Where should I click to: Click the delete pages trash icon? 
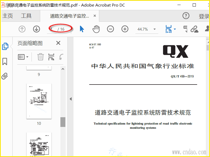40,57
